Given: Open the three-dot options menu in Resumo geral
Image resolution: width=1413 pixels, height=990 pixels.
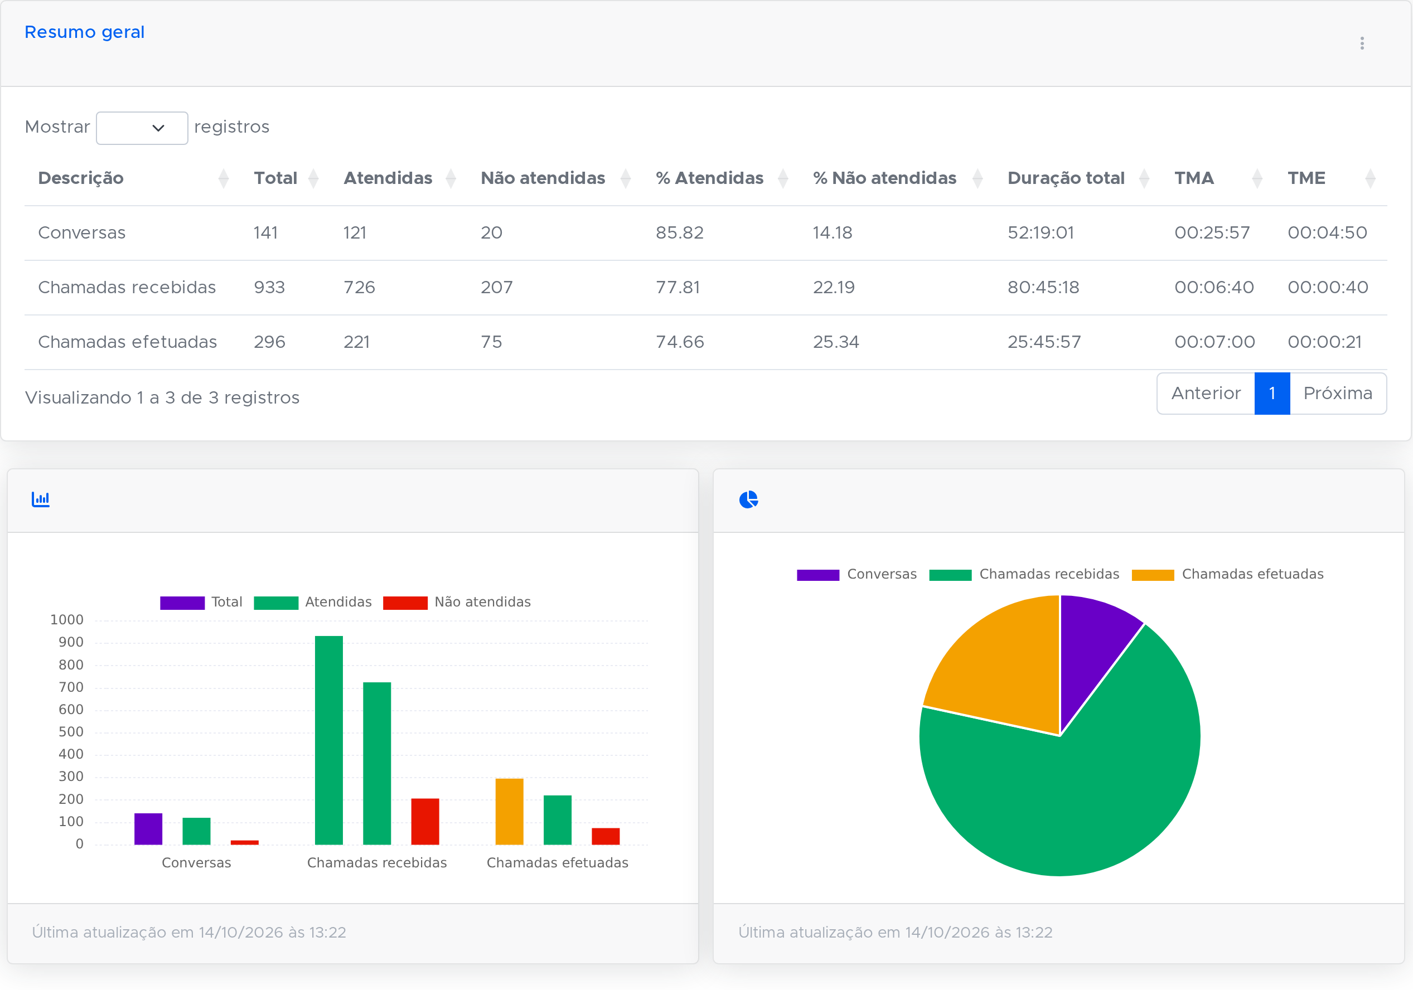Looking at the screenshot, I should click(x=1362, y=43).
